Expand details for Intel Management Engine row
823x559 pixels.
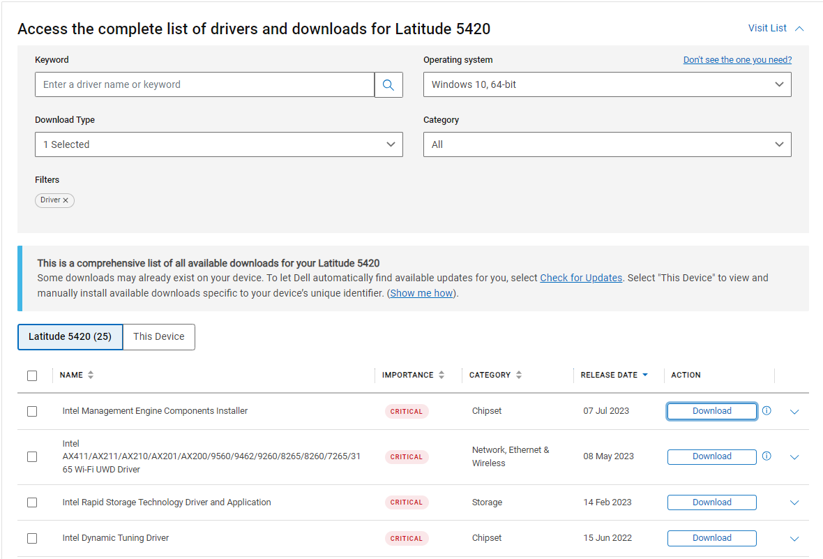coord(794,412)
